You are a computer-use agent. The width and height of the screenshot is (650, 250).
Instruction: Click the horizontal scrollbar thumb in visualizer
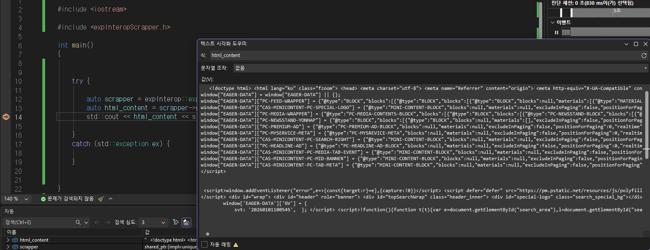[208, 234]
